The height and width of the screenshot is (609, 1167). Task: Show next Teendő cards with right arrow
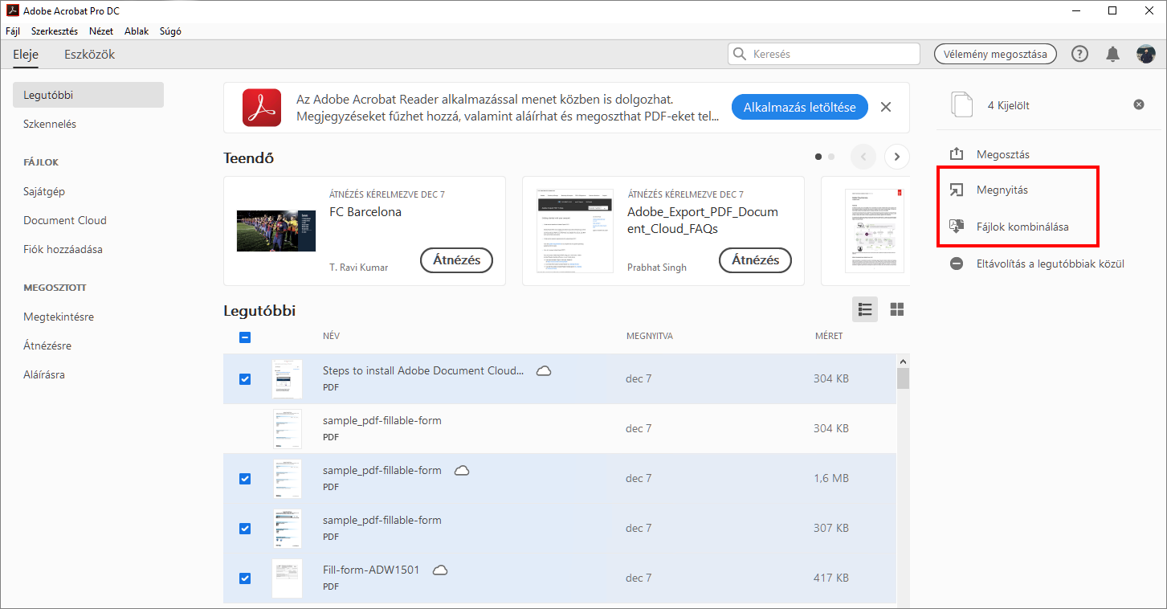point(897,157)
